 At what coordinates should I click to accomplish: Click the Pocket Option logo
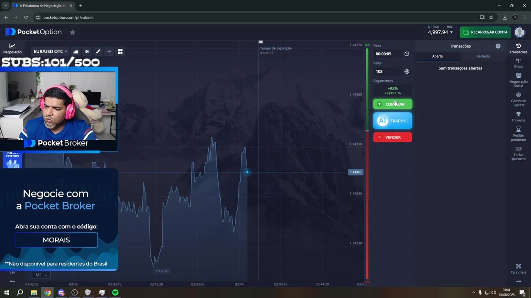[34, 32]
